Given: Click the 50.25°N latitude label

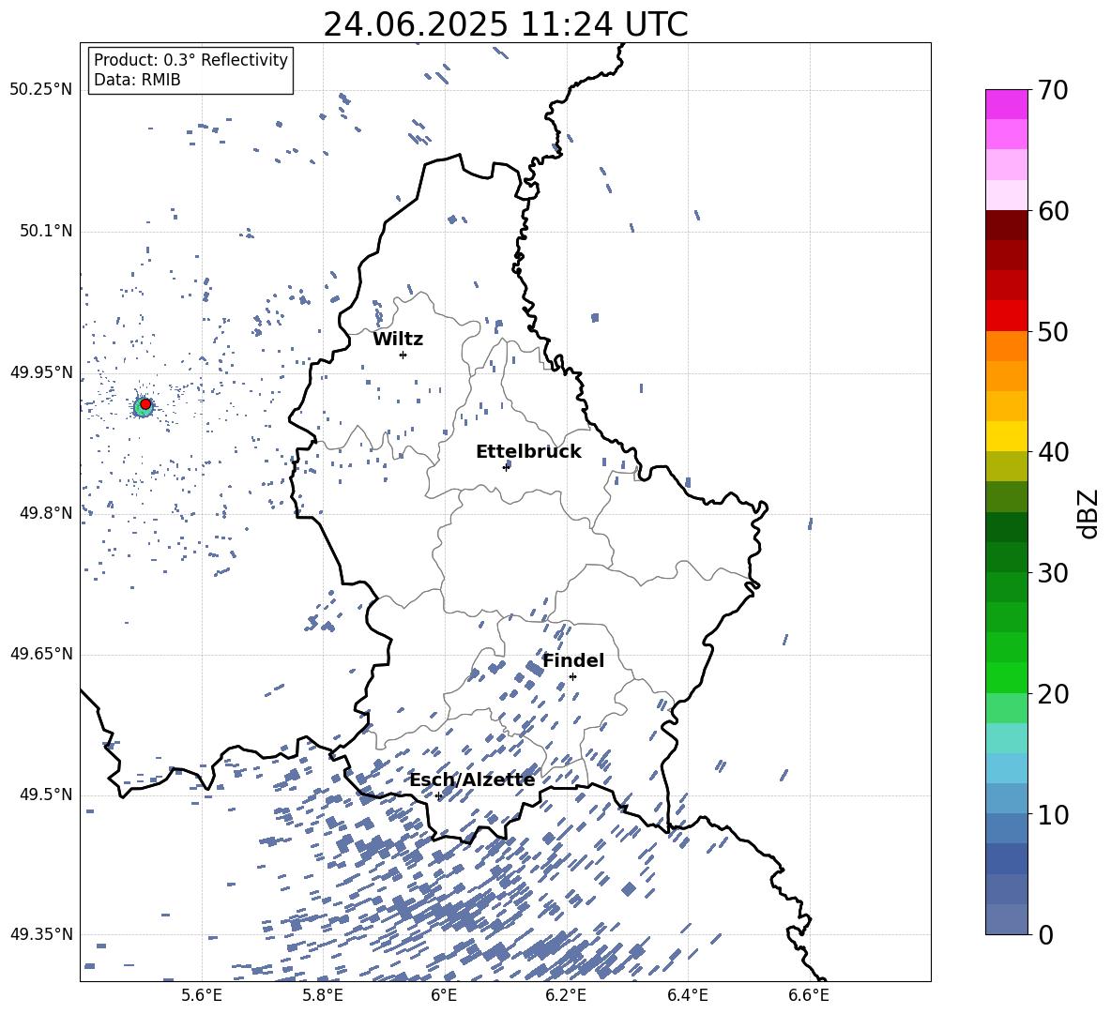Looking at the screenshot, I should pyautogui.click(x=41, y=90).
